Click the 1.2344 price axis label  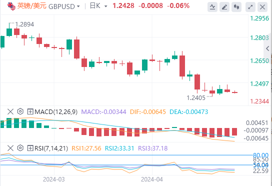(259, 101)
